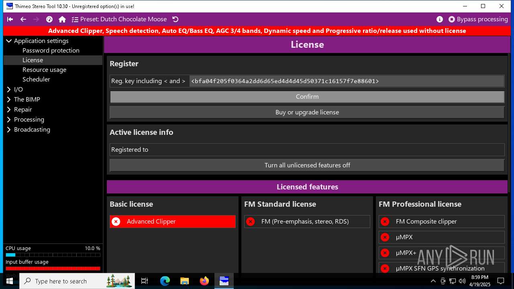Expand the I/O section
Screen dimensions: 514x289
[9, 89]
